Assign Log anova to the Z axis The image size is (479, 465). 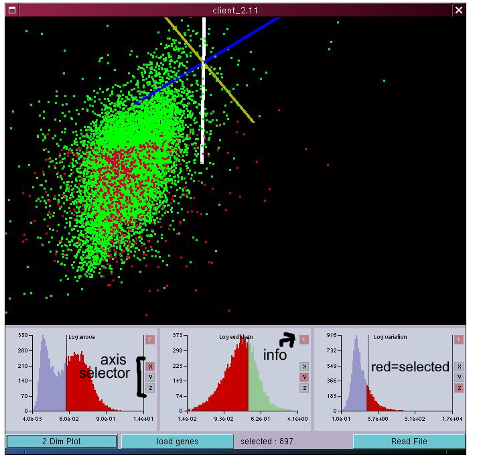[x=150, y=388]
